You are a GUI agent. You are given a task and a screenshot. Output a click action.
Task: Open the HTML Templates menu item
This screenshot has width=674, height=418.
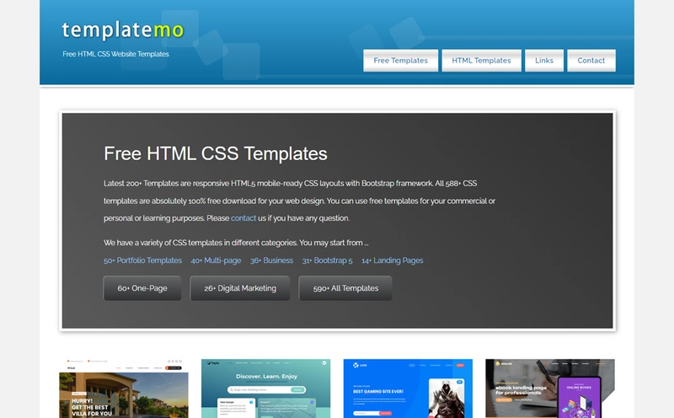(x=481, y=60)
